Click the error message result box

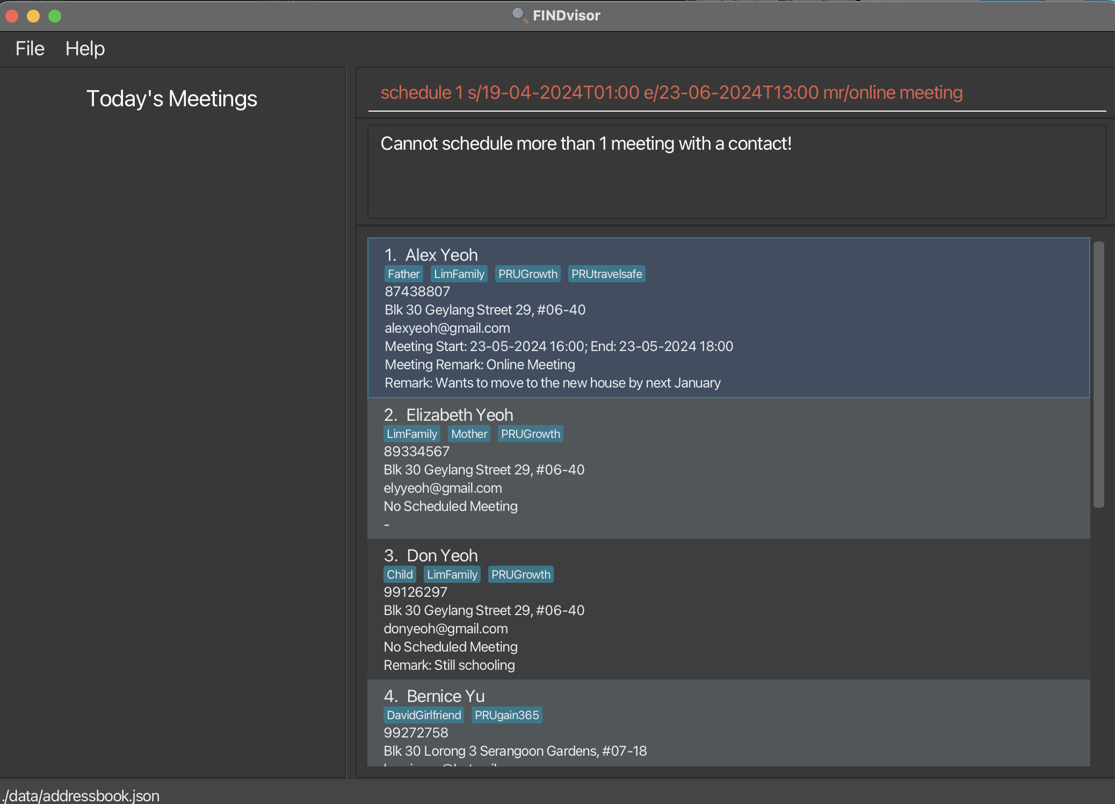pos(736,172)
